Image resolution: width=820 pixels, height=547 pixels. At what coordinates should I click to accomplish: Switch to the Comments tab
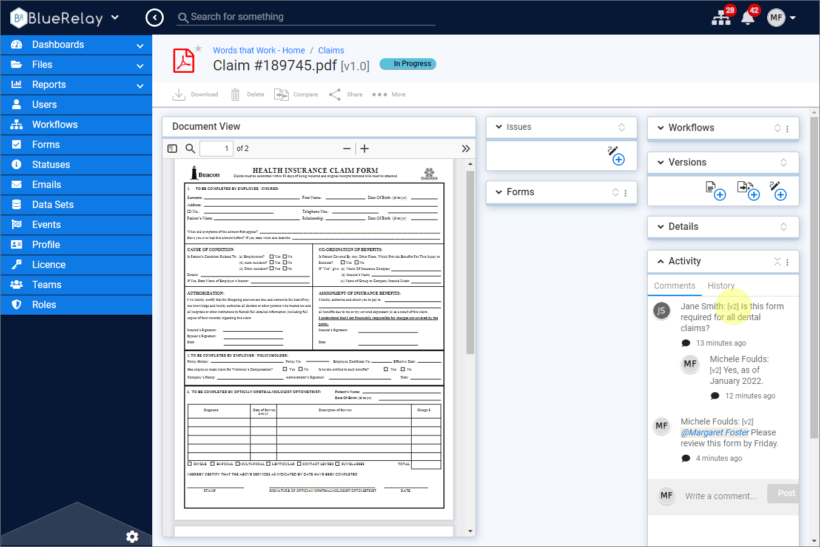(x=674, y=286)
